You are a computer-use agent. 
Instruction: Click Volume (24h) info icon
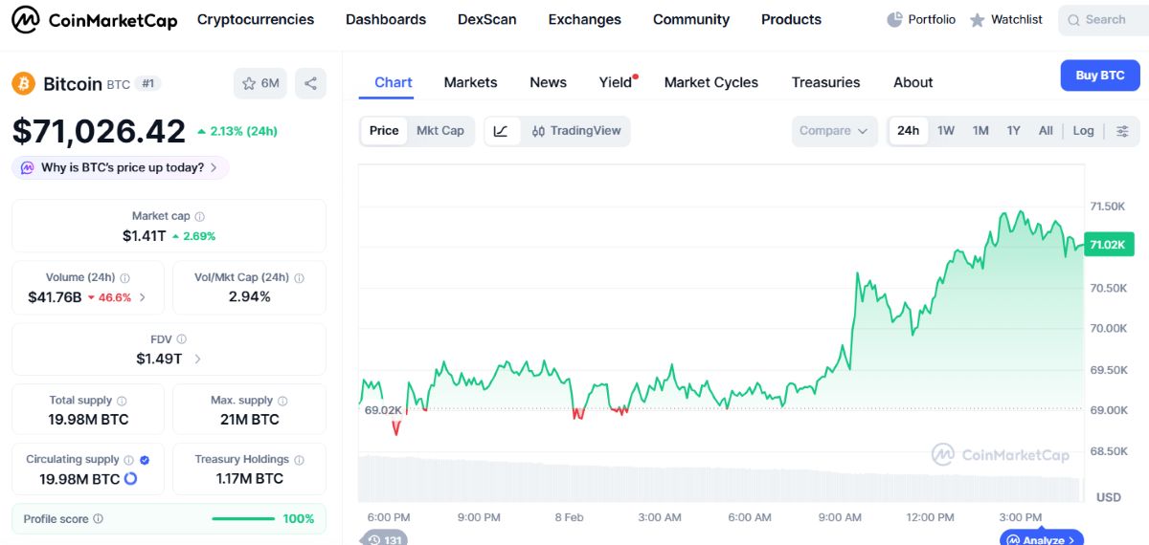pyautogui.click(x=125, y=278)
